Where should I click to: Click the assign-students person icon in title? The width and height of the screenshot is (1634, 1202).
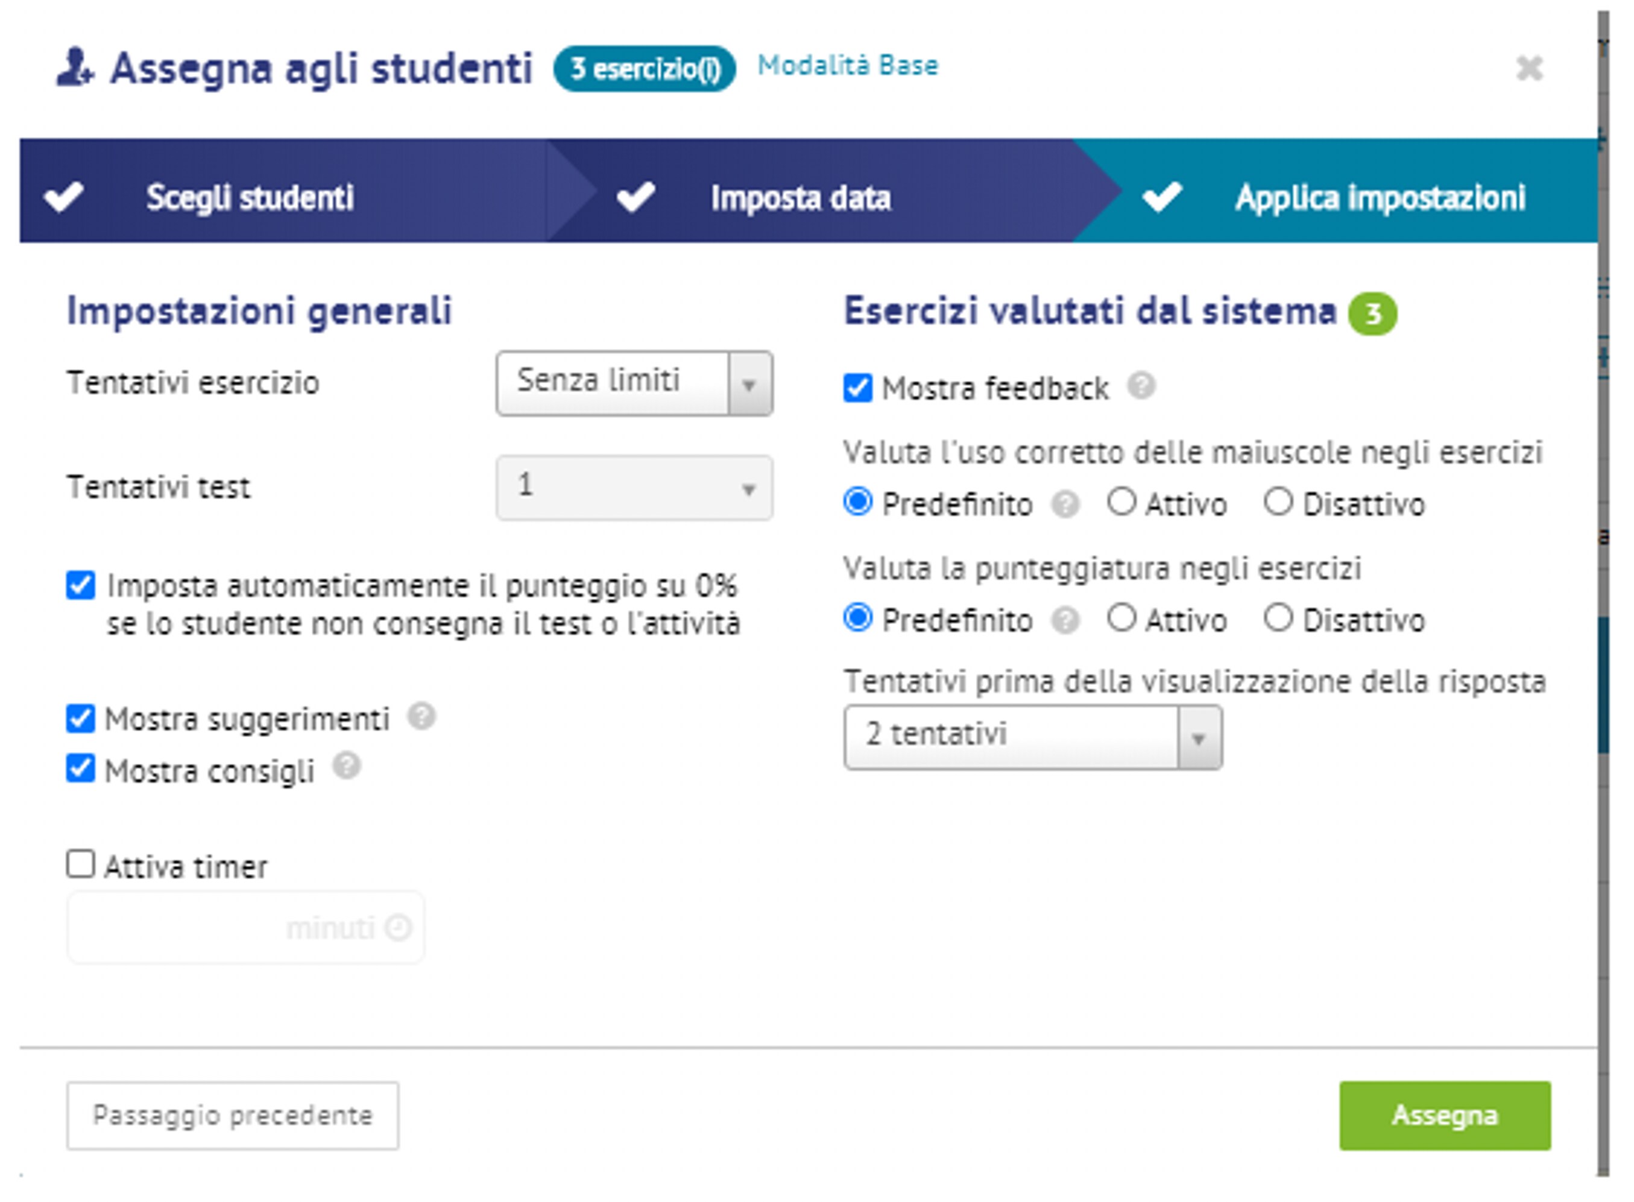point(75,68)
